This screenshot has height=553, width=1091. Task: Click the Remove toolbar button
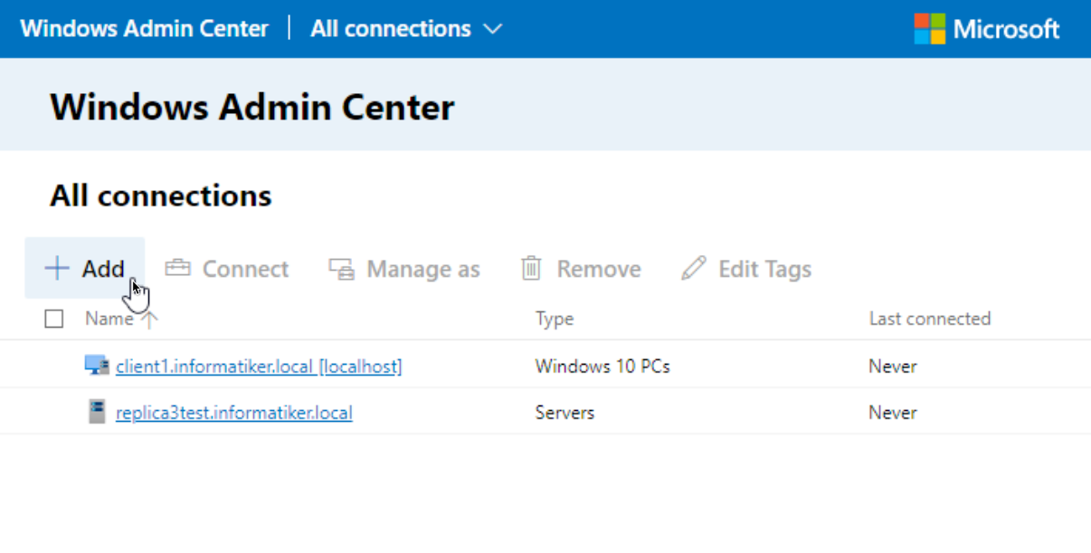(580, 269)
